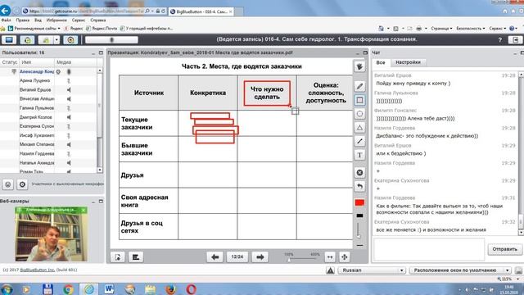The width and height of the screenshot is (524, 295).
Task: Toggle mute for Наталья Ахмедова
Action: pyautogui.click(x=69, y=162)
